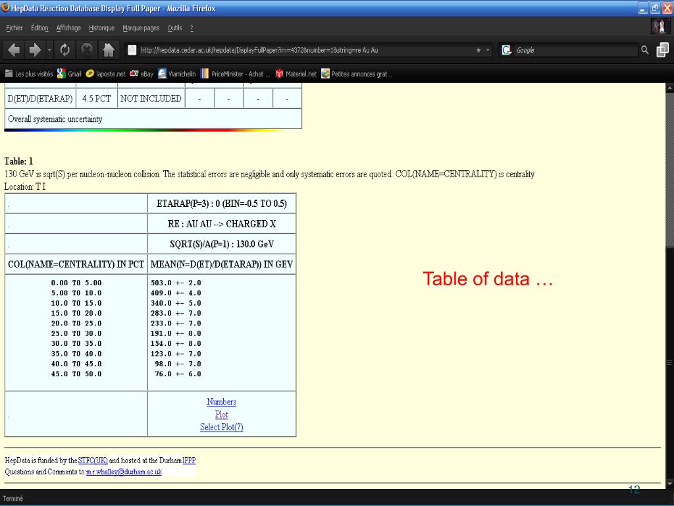Click the Stop loading icon
Image resolution: width=674 pixels, height=506 pixels.
pos(87,50)
